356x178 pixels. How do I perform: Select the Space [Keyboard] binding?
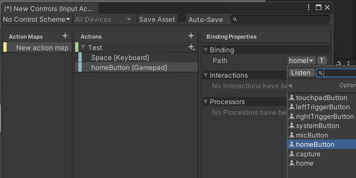(x=120, y=58)
